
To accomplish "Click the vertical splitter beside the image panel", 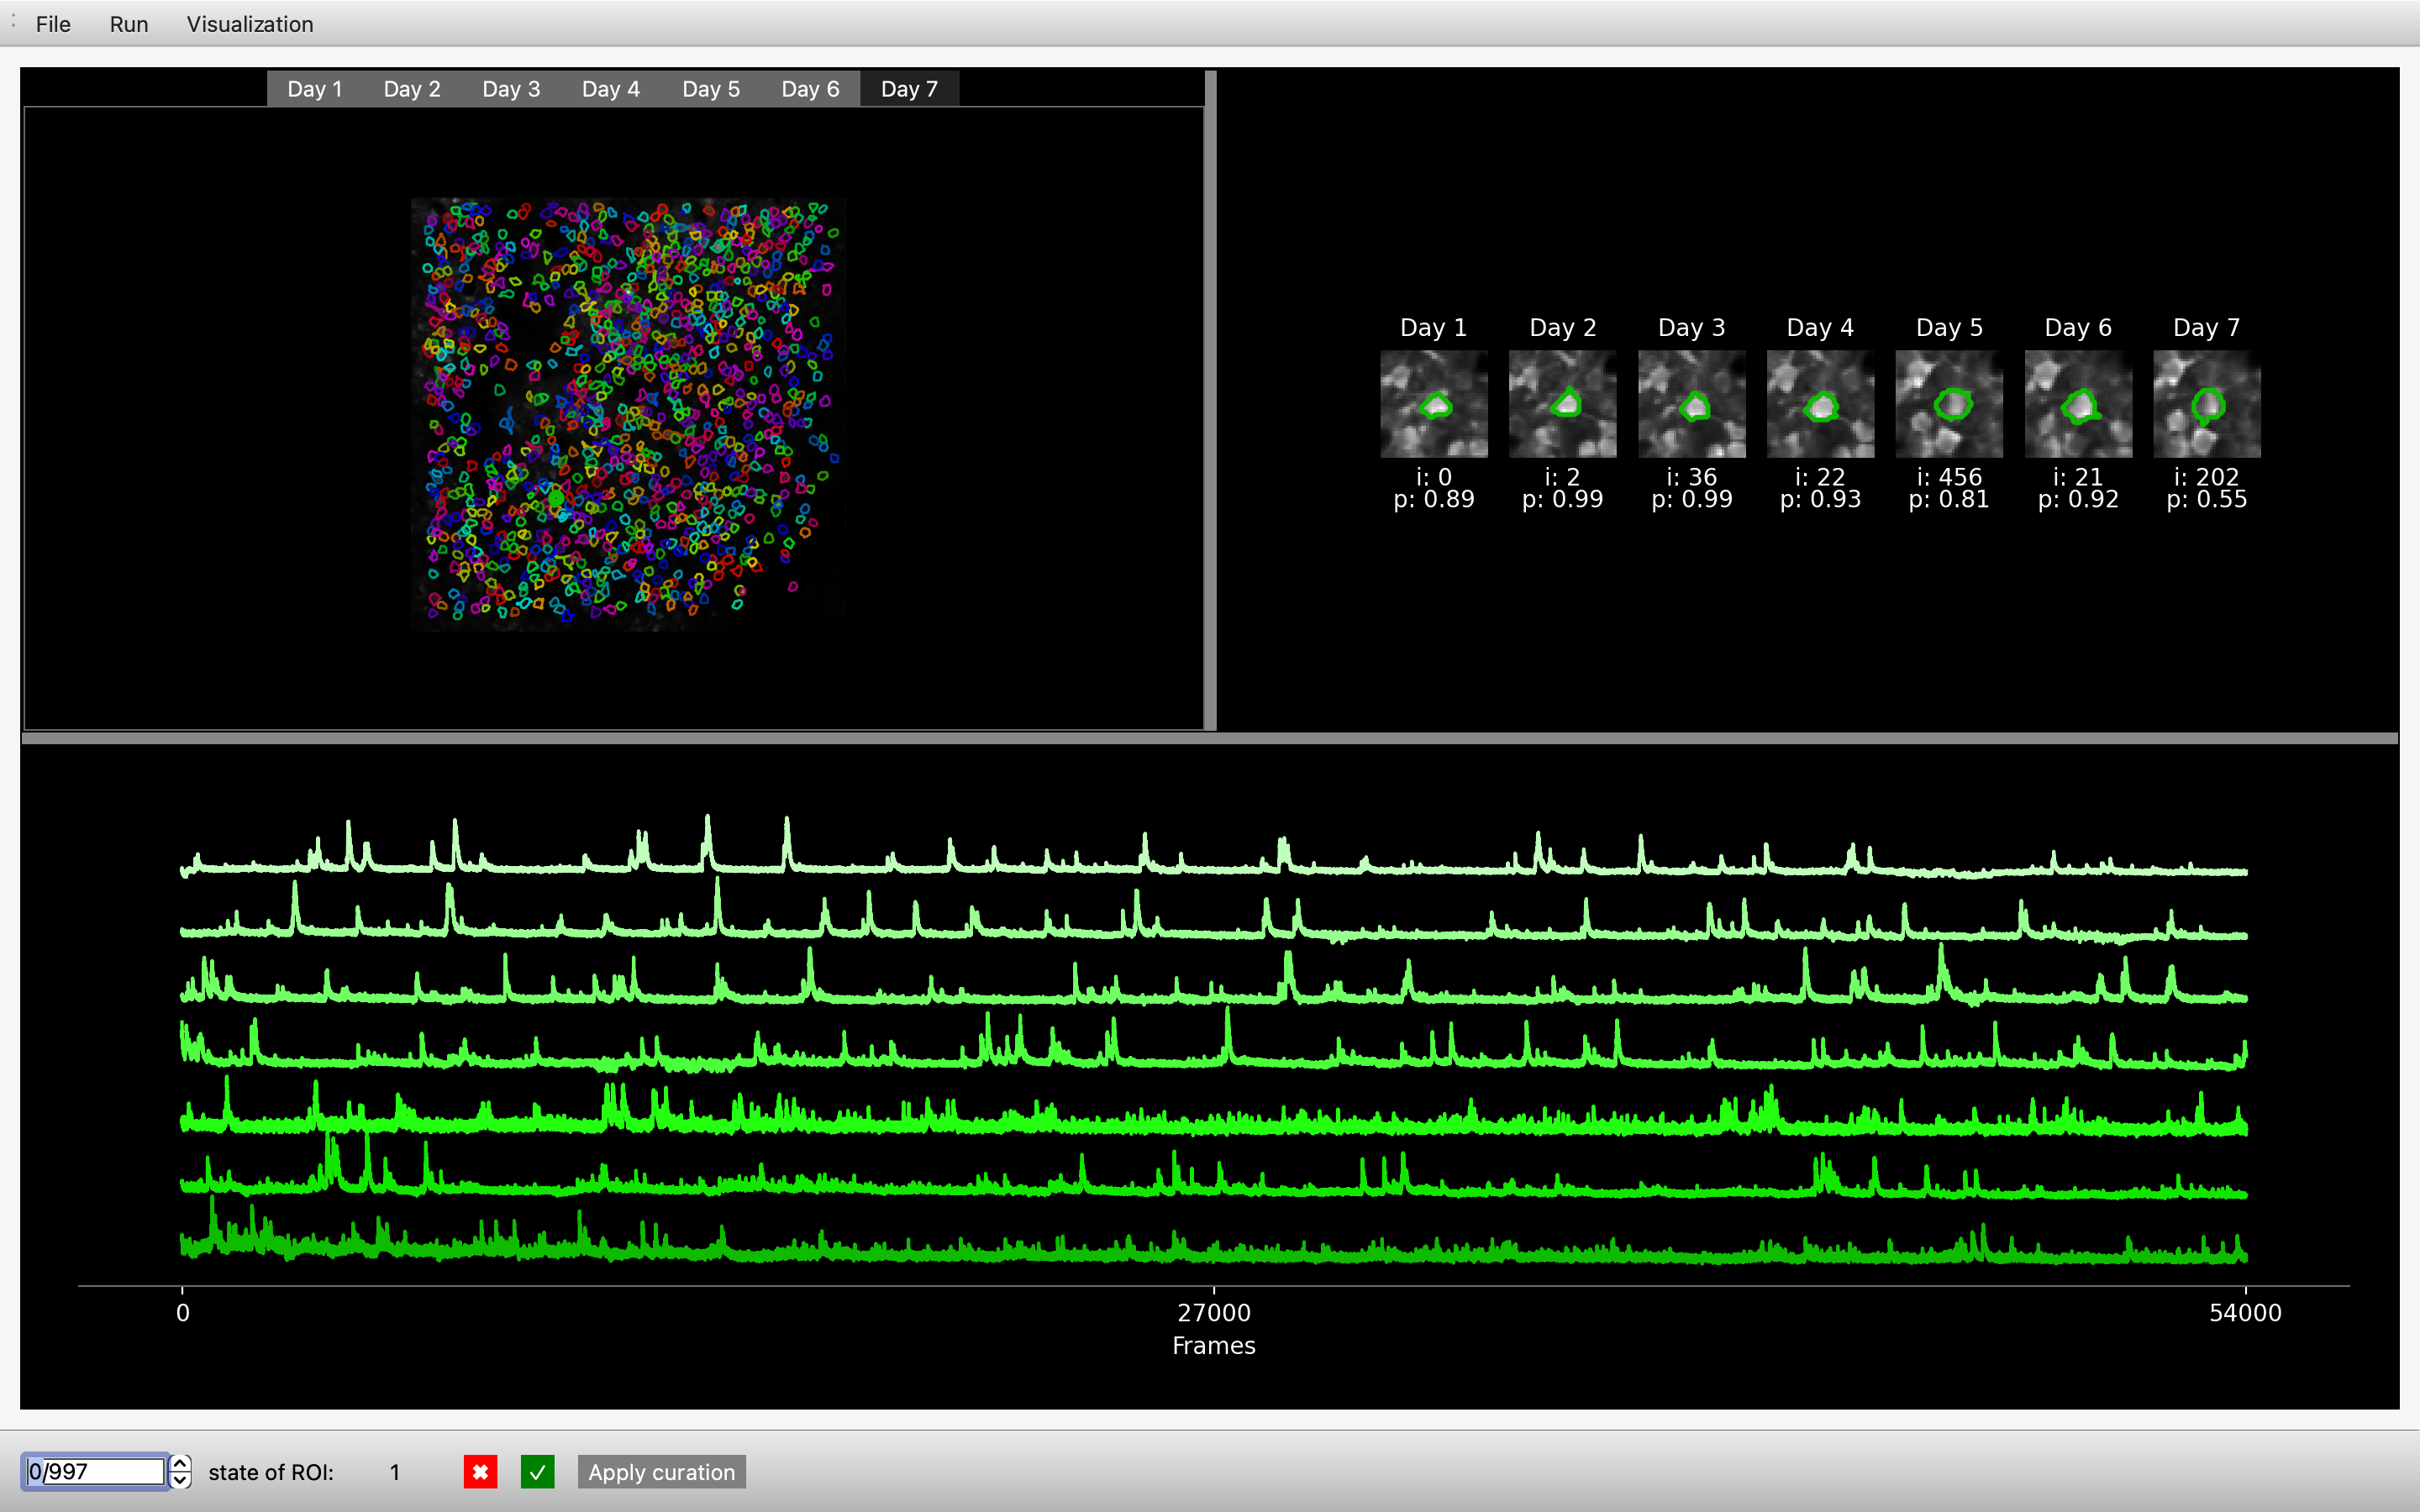I will click(x=1210, y=400).
